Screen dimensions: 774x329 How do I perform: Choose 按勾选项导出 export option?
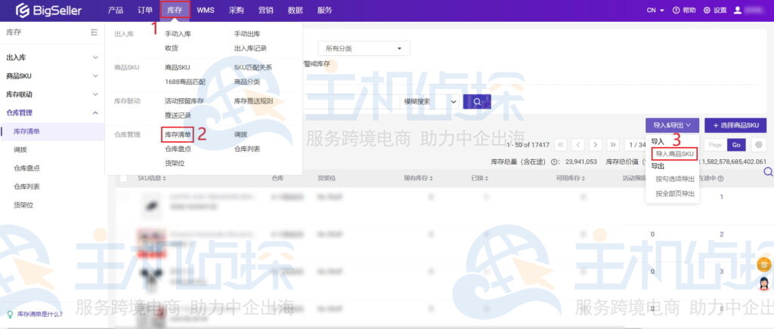[675, 180]
